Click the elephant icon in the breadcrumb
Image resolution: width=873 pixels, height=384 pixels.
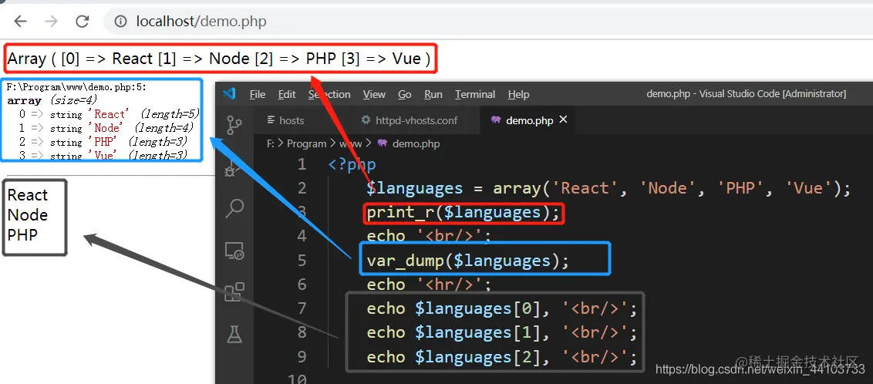click(x=383, y=143)
